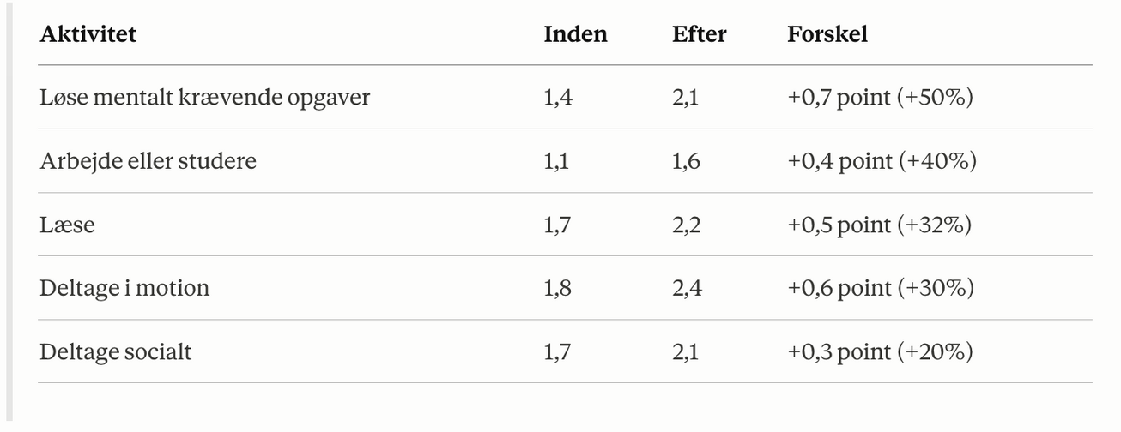The width and height of the screenshot is (1121, 432).
Task: Click the Efter value 2,2
Action: pyautogui.click(x=687, y=225)
